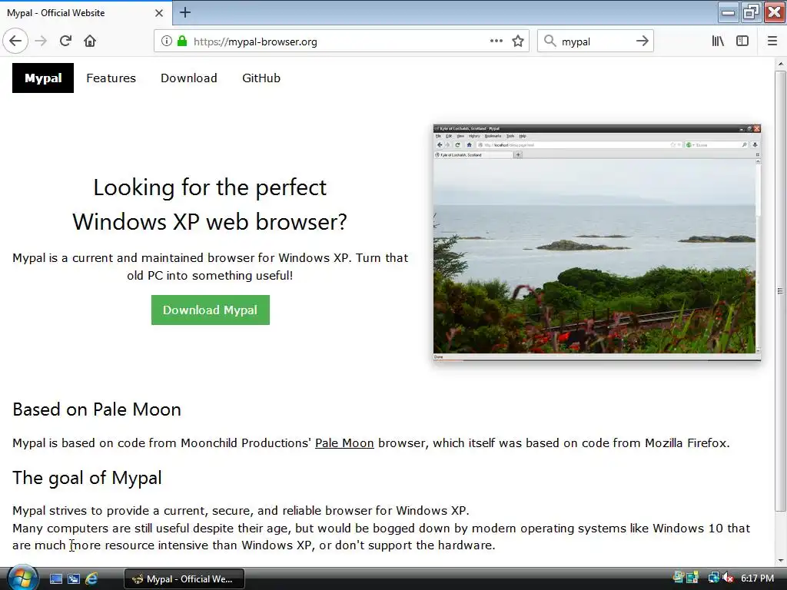
Task: Minimize the browser window
Action: [x=729, y=12]
